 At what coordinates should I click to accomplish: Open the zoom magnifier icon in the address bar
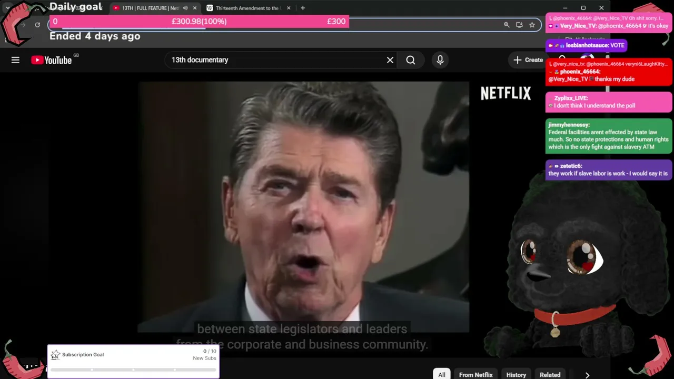507,25
